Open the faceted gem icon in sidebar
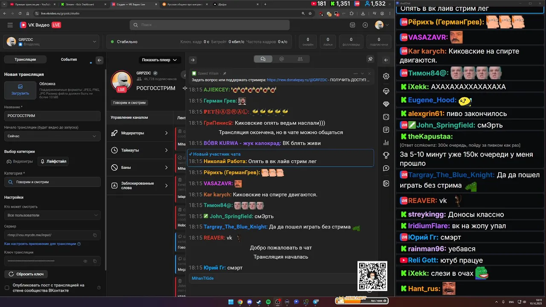This screenshot has height=307, width=546. tap(386, 104)
